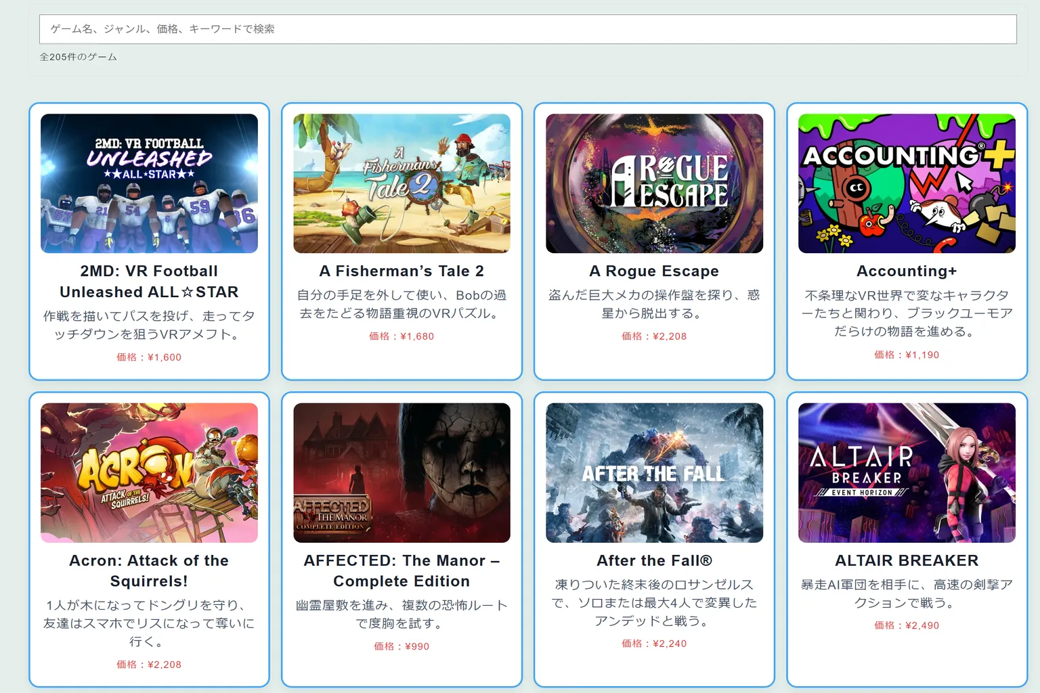Open the Acron: Attack of the Squirrels cover image
The image size is (1040, 693).
pos(149,473)
